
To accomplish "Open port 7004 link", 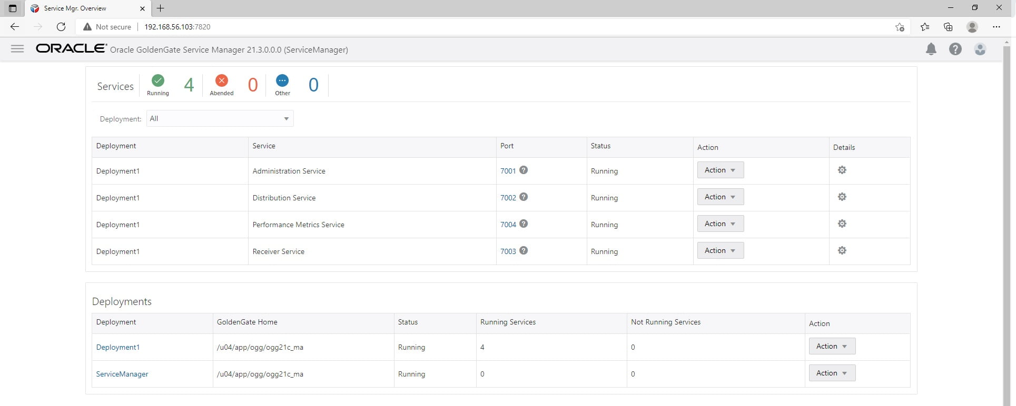I will (x=508, y=225).
